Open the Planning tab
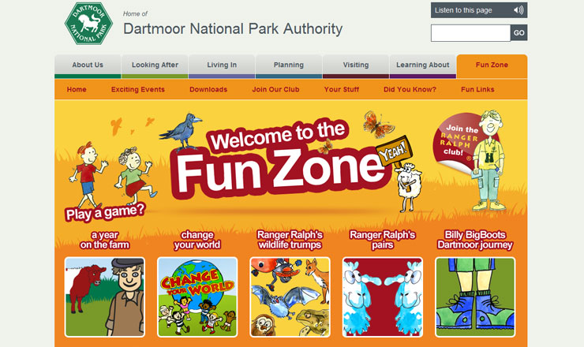Screen dimensions: 584x347 (289, 66)
